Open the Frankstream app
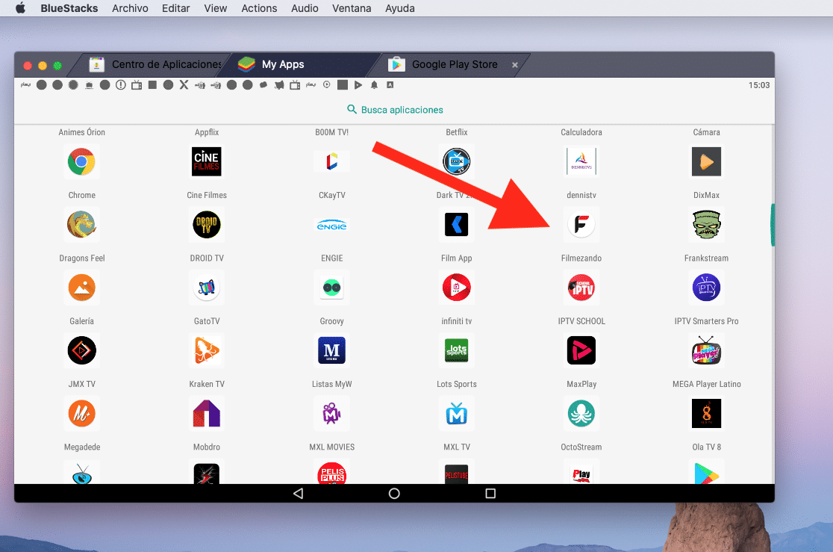The image size is (833, 552). (706, 225)
